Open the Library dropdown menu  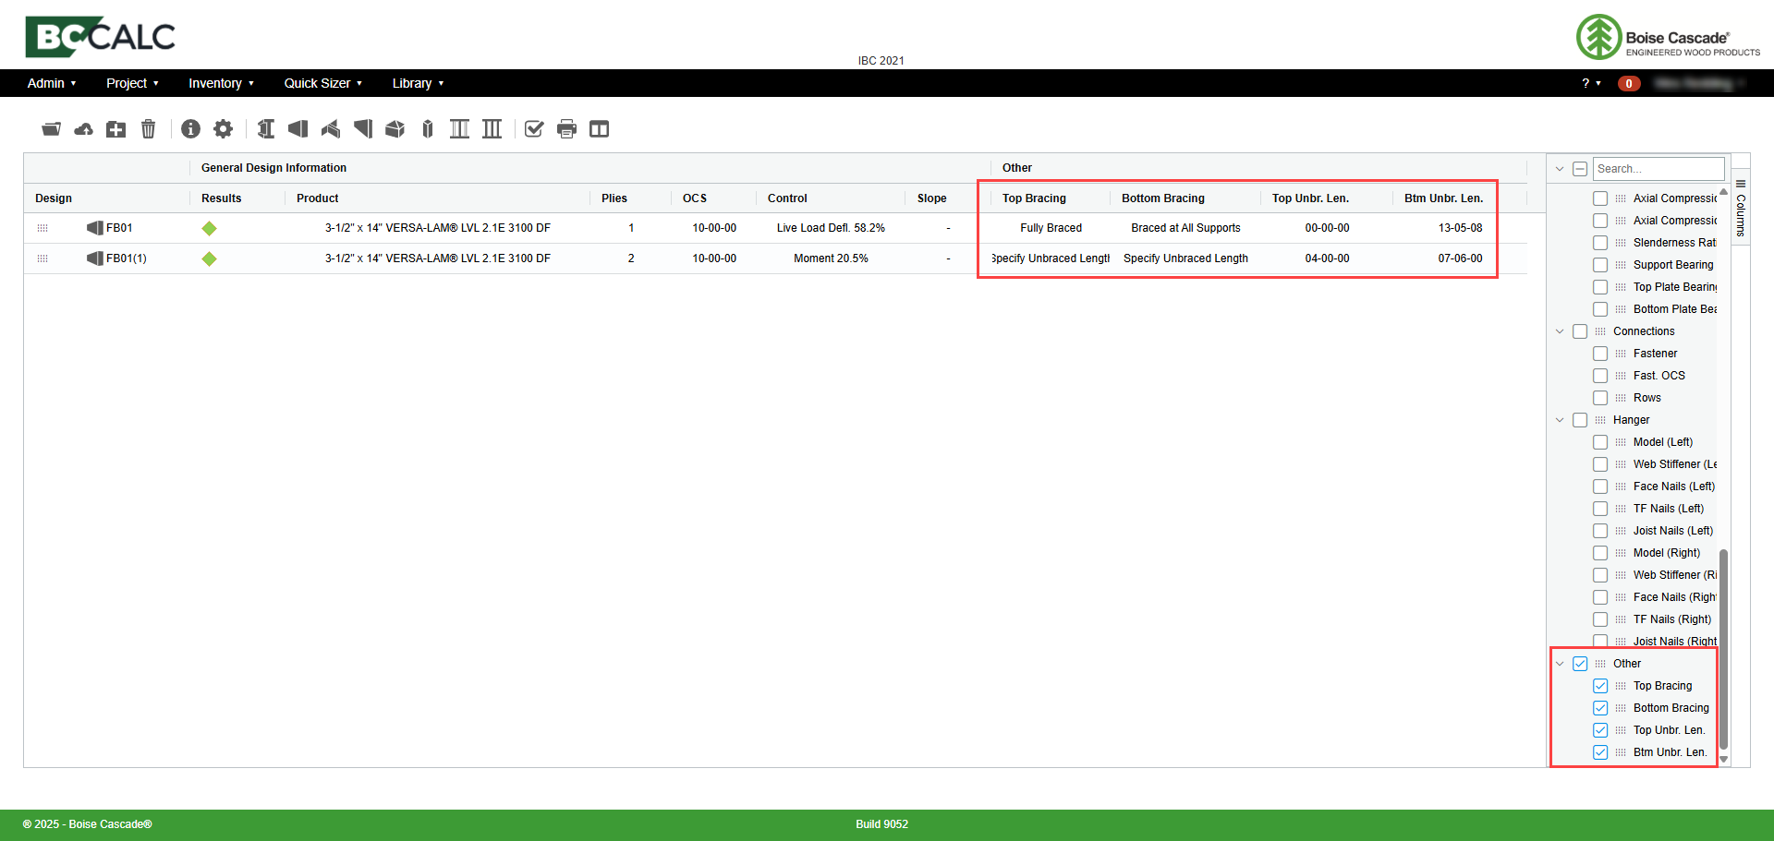(418, 83)
